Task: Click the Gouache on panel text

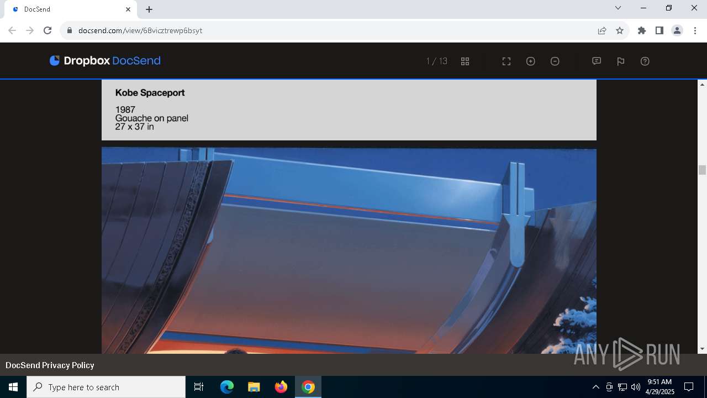Action: [x=152, y=118]
